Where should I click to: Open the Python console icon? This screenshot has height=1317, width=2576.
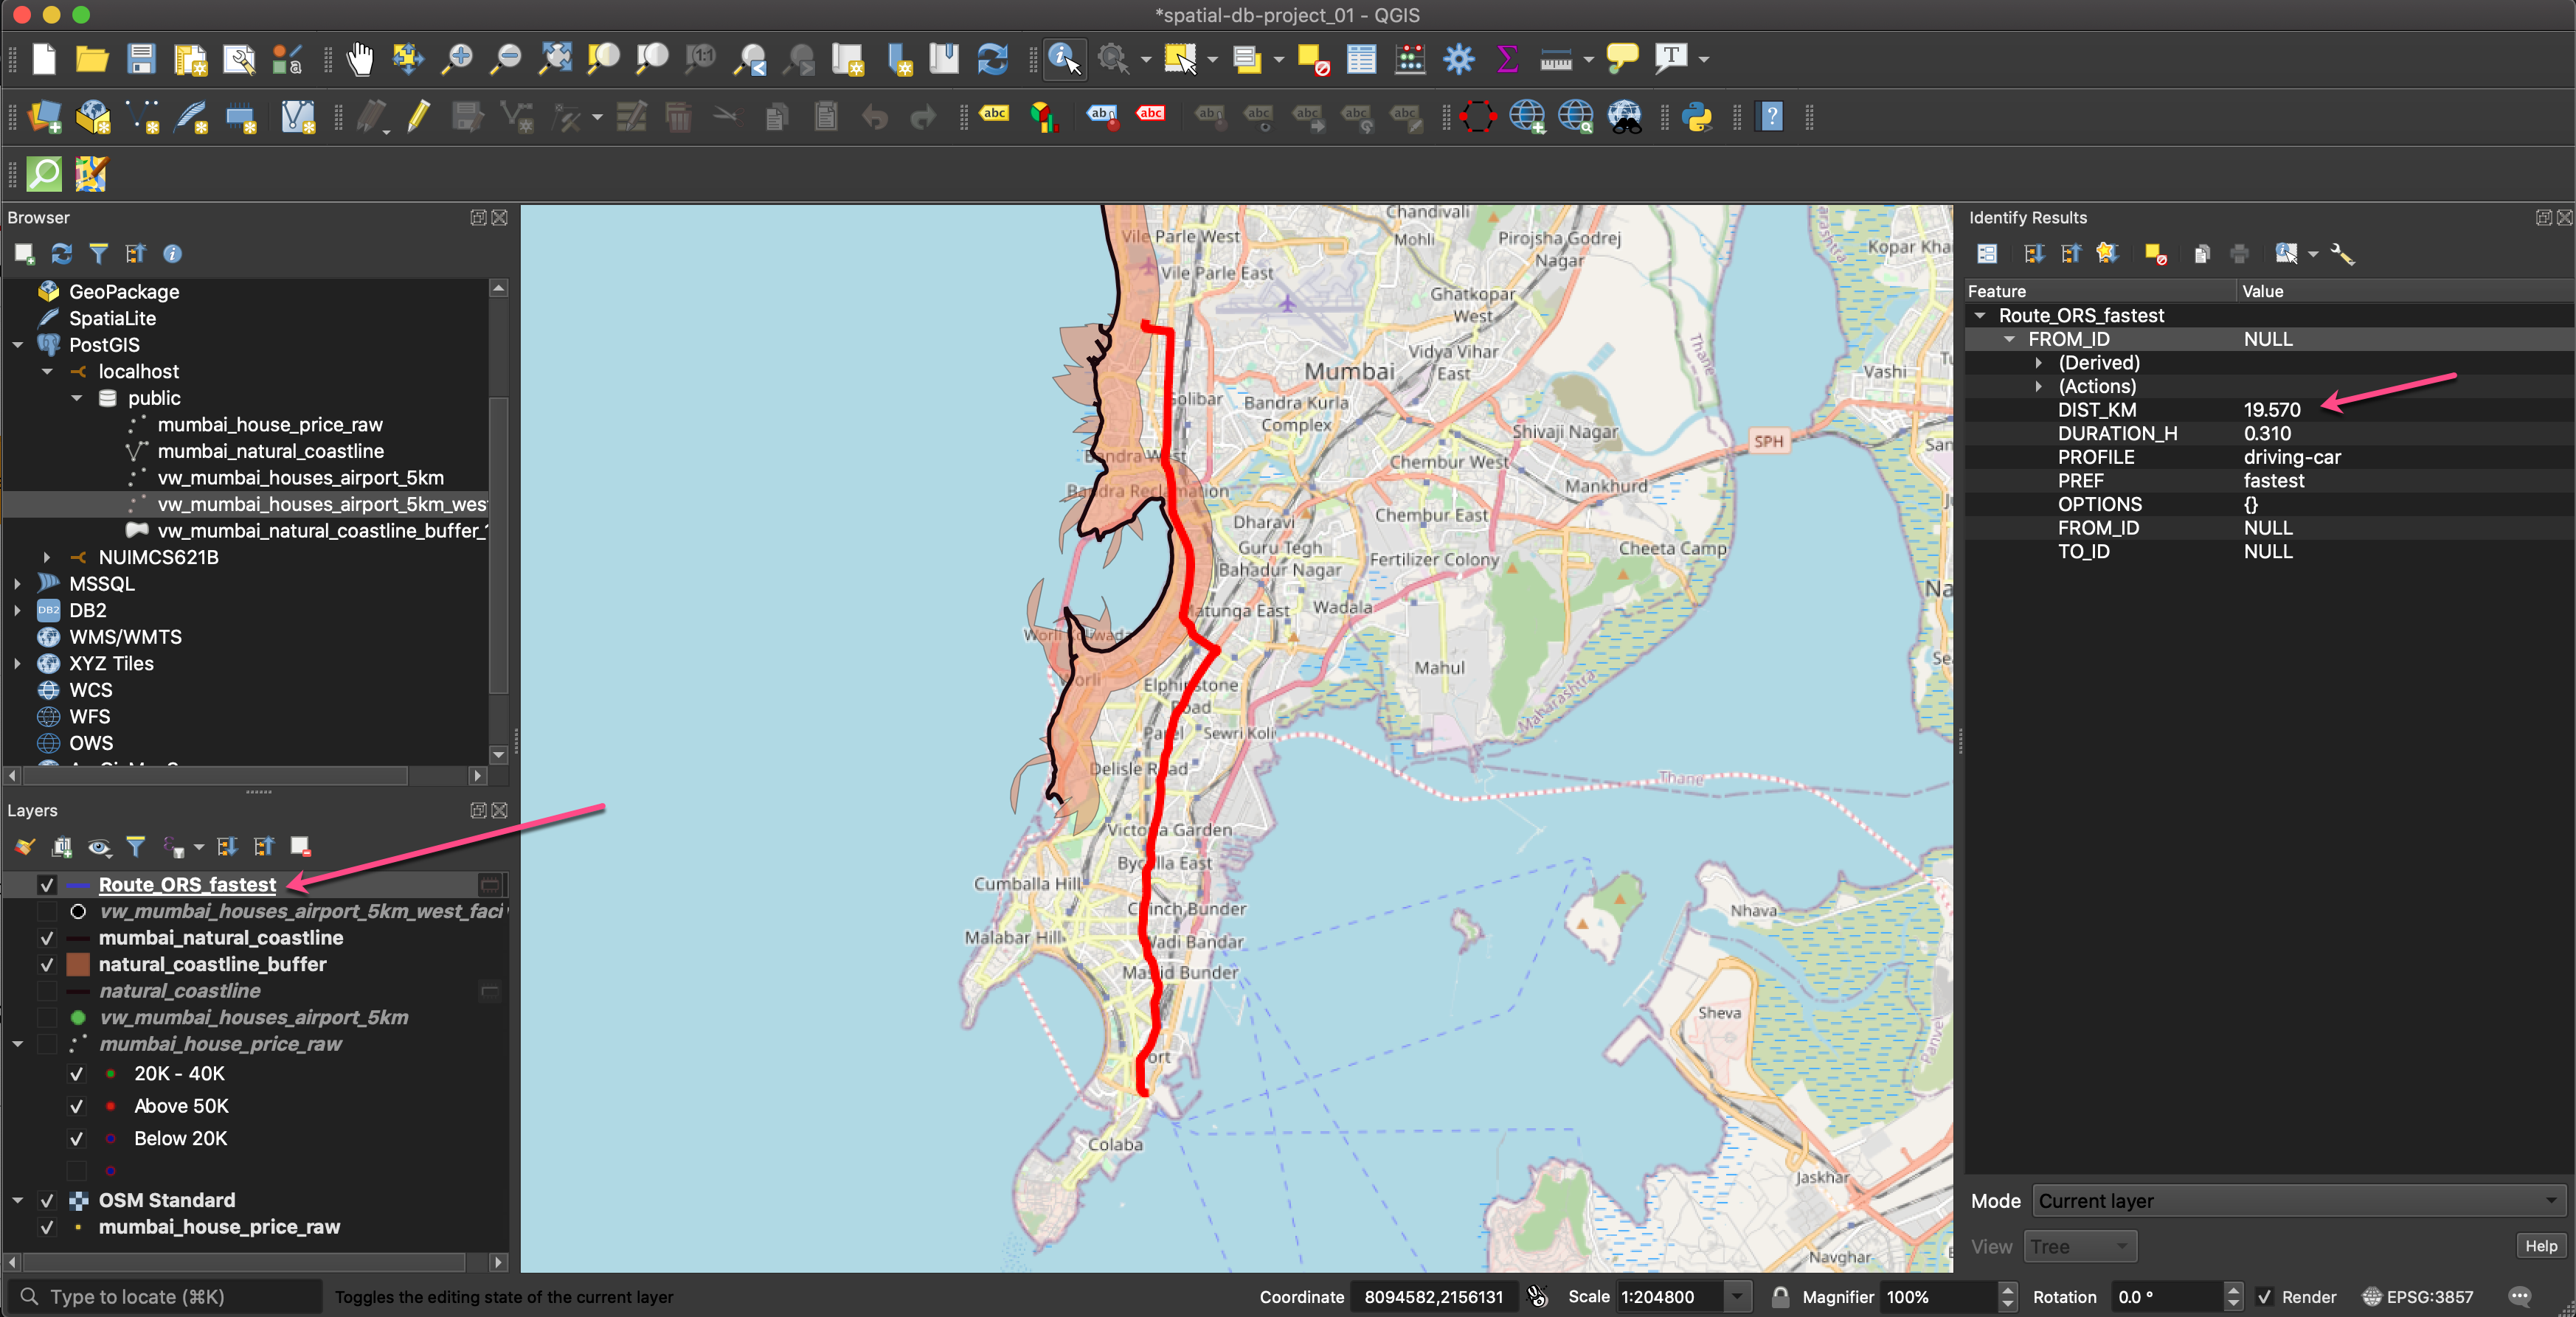(x=1697, y=118)
